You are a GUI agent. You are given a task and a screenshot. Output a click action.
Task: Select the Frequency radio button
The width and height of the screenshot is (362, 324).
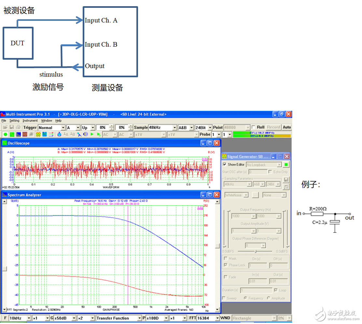click(x=245, y=298)
